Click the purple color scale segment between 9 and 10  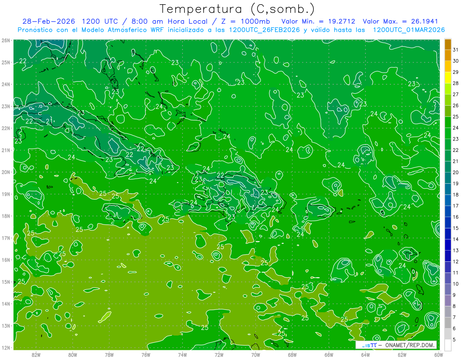(x=448, y=289)
